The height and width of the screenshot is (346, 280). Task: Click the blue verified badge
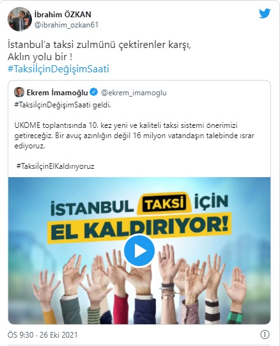[x=94, y=92]
